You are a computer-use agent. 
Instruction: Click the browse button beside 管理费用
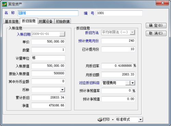[x=128, y=83]
